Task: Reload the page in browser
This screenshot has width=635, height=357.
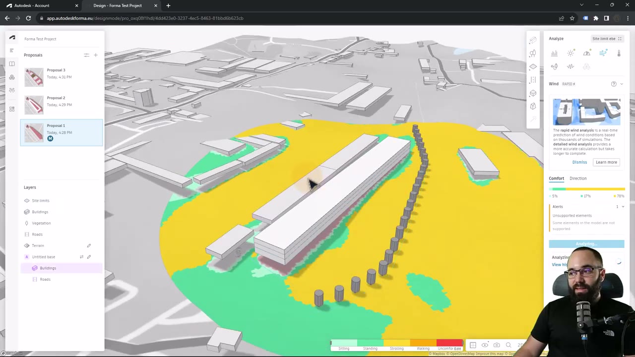Action: tap(28, 18)
